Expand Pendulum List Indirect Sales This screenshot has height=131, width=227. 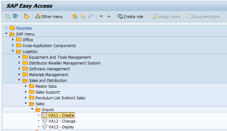[x=26, y=97]
